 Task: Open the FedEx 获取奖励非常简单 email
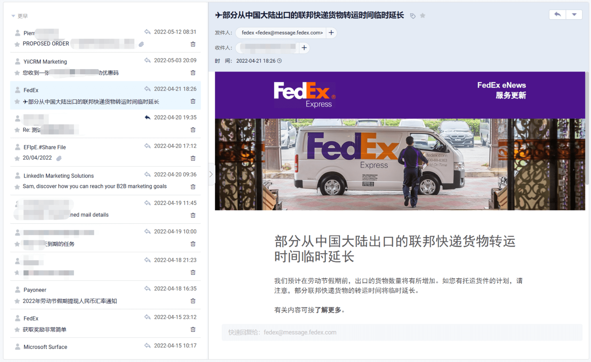tap(105, 324)
